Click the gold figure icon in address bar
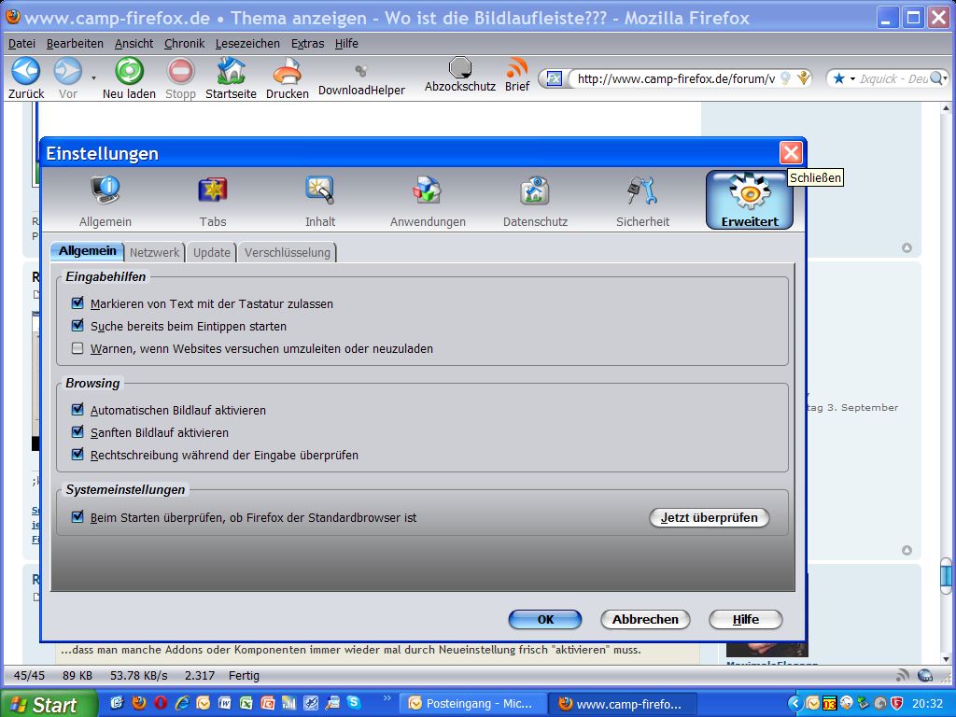Image resolution: width=956 pixels, height=717 pixels. pos(804,78)
